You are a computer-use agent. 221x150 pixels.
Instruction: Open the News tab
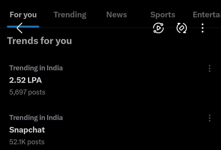click(x=116, y=15)
